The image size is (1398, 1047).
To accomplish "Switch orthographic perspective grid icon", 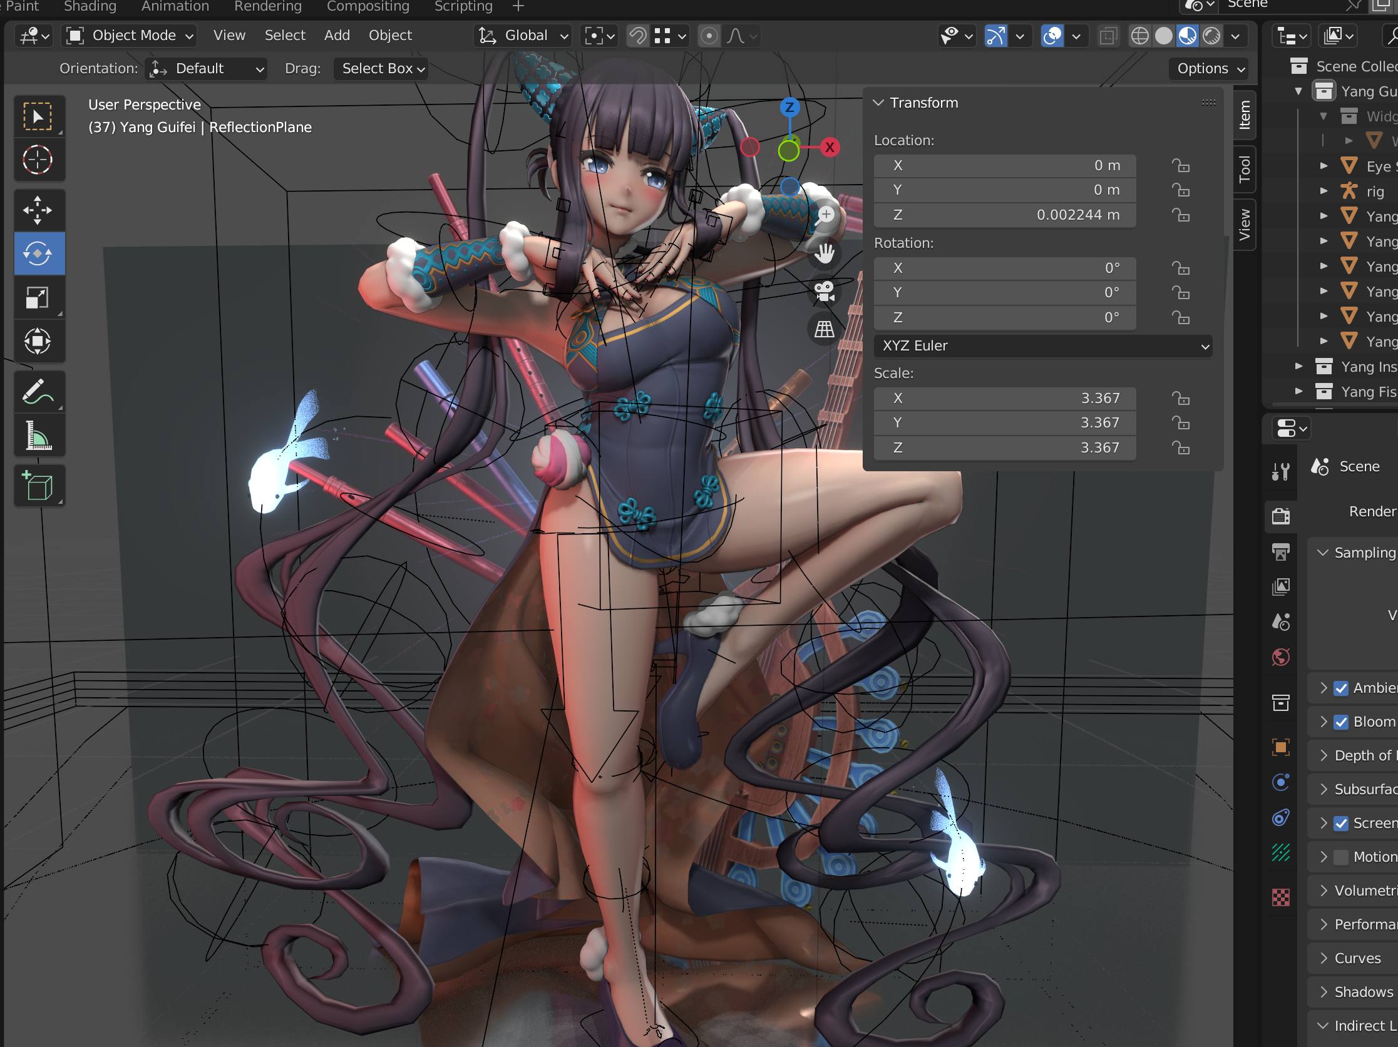I will click(825, 329).
